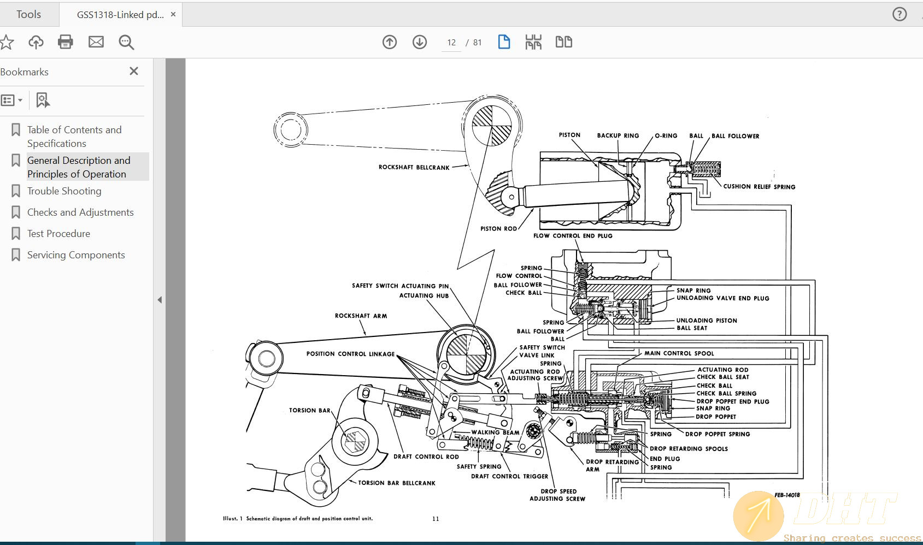
Task: Select the GSS1318-Linked pdf document tab
Action: (120, 15)
